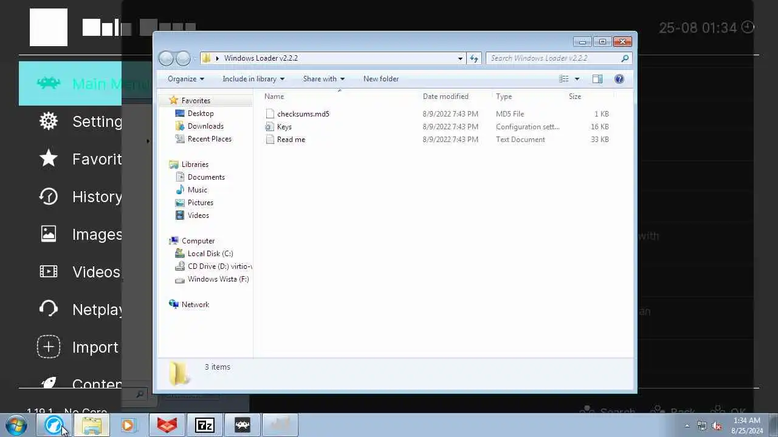Click the Windows Loader v2.2.2 breadcrumb

(261, 58)
